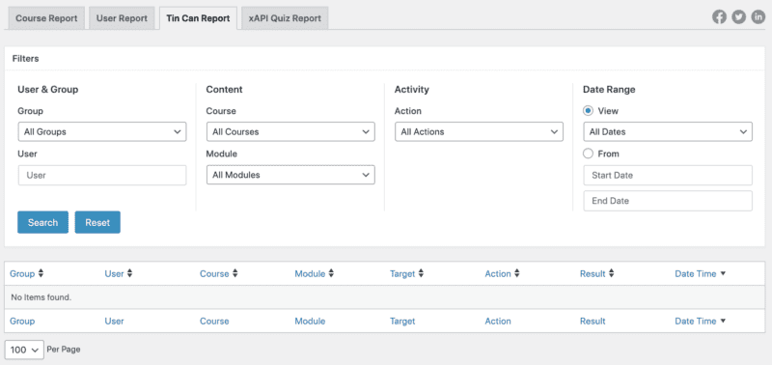The height and width of the screenshot is (365, 772).
Task: Open the All Modules dropdown
Action: tap(290, 175)
